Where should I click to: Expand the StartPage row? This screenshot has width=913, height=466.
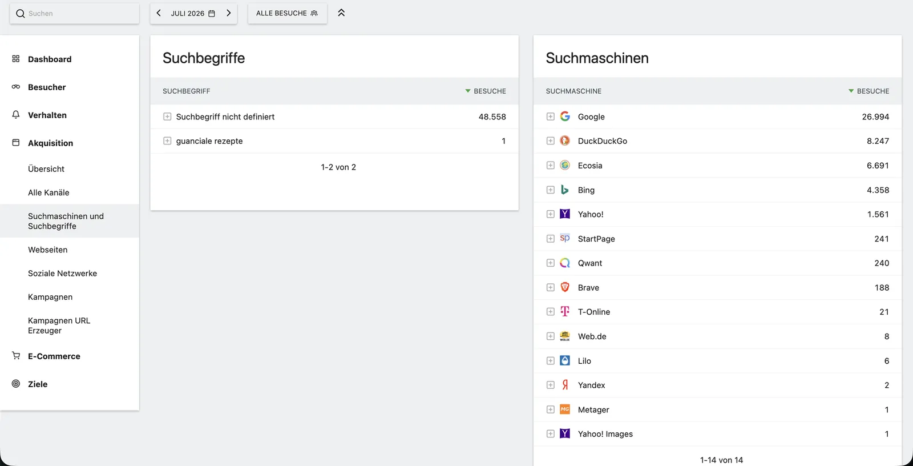(x=550, y=239)
